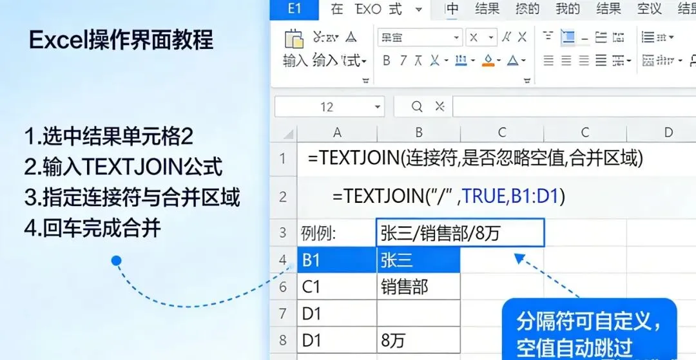The width and height of the screenshot is (696, 360).
Task: Select column A header
Action: [337, 133]
